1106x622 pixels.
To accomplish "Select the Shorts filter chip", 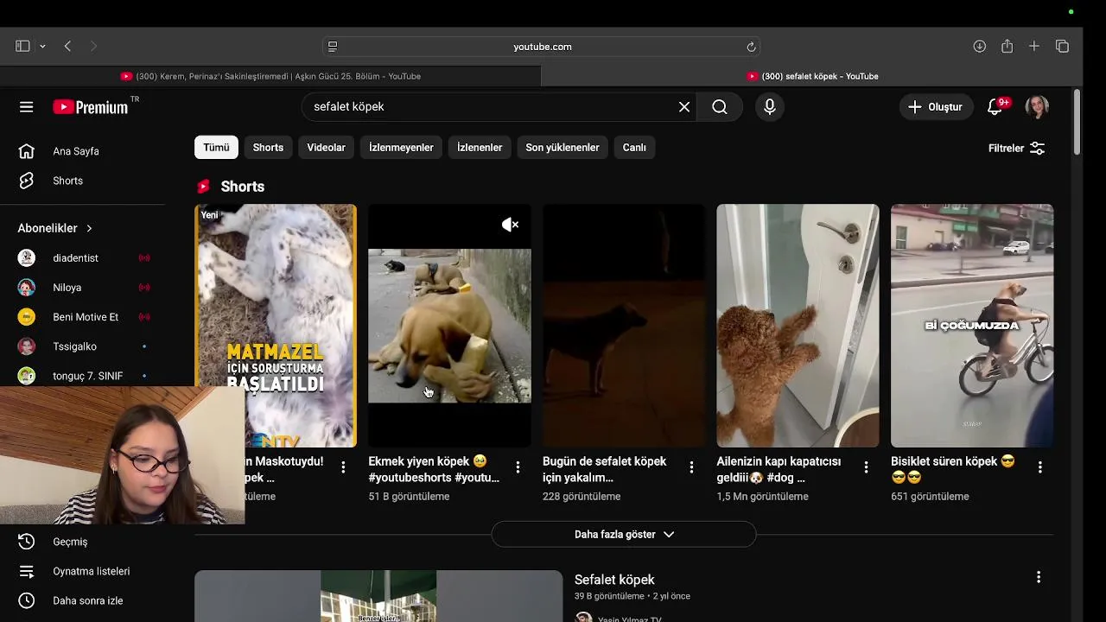I will (x=268, y=147).
